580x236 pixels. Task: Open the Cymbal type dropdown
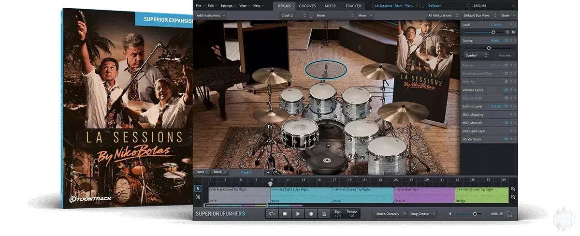click(x=477, y=56)
